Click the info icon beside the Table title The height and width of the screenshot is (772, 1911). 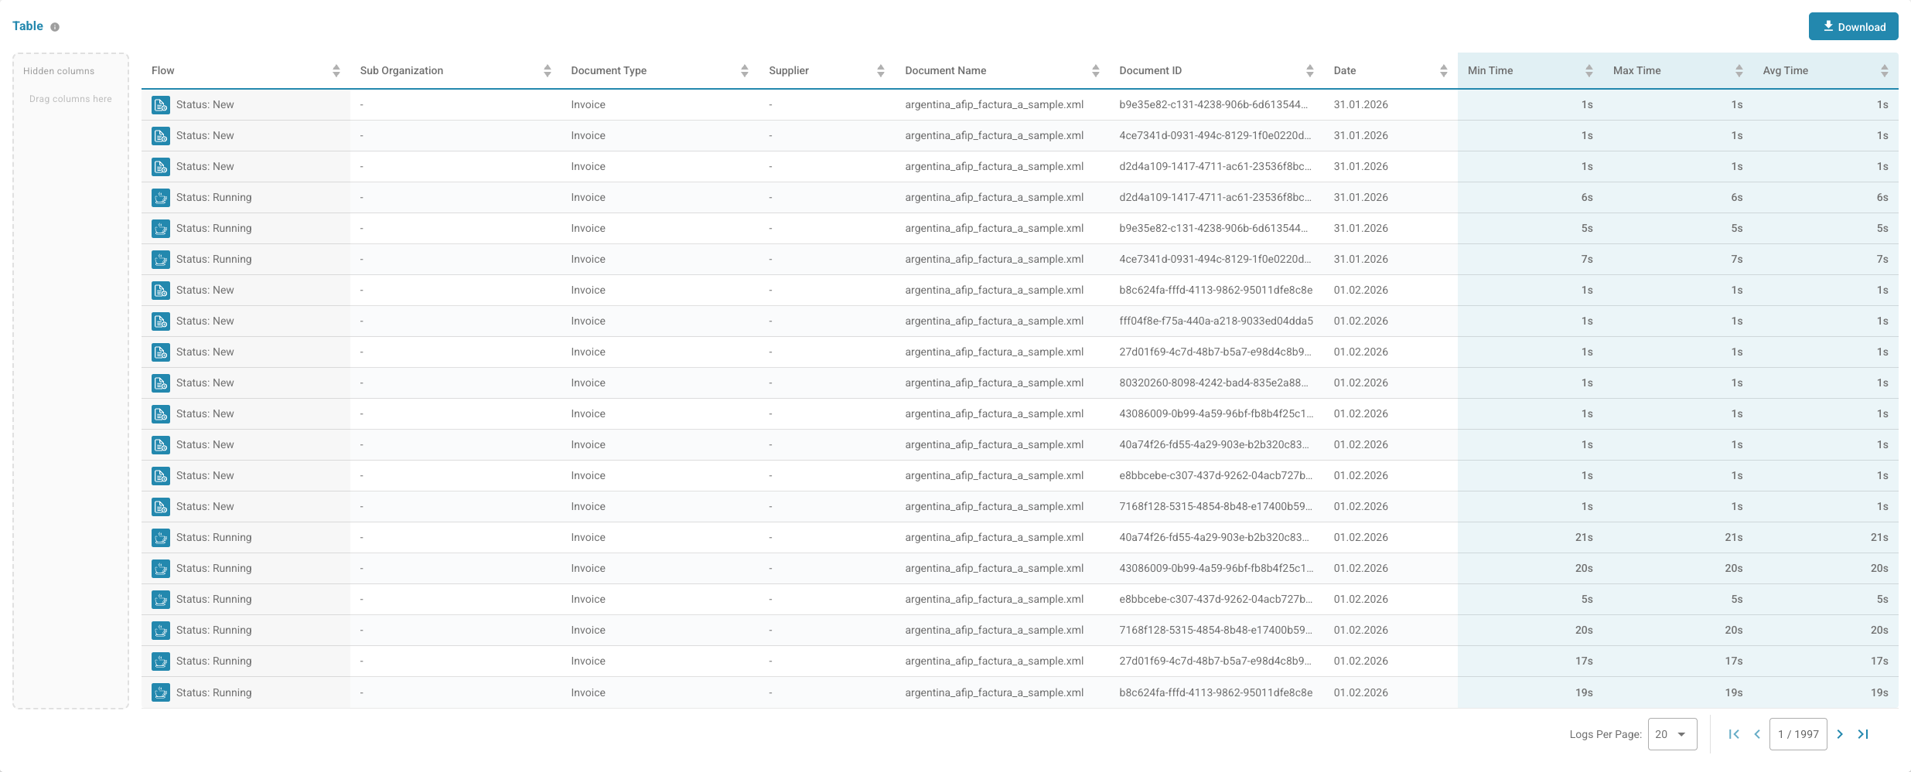click(x=55, y=27)
